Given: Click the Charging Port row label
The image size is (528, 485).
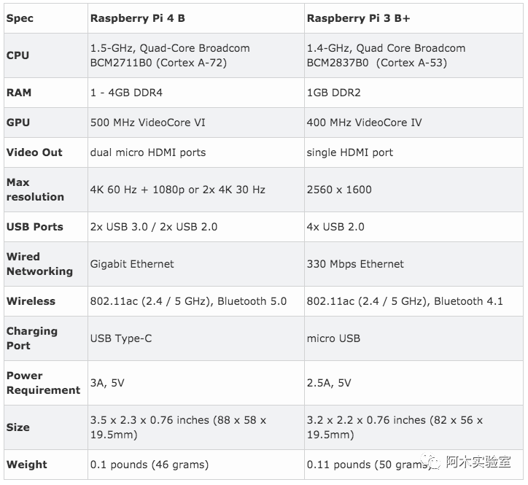Looking at the screenshot, I should coord(32,338).
